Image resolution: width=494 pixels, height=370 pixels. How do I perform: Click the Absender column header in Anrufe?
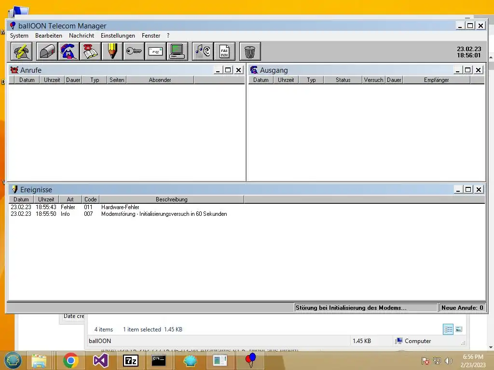pyautogui.click(x=160, y=80)
